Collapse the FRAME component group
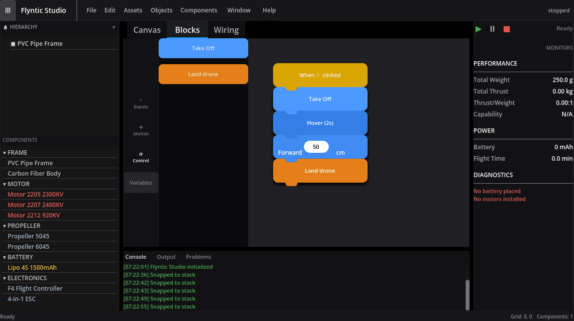 click(4, 153)
